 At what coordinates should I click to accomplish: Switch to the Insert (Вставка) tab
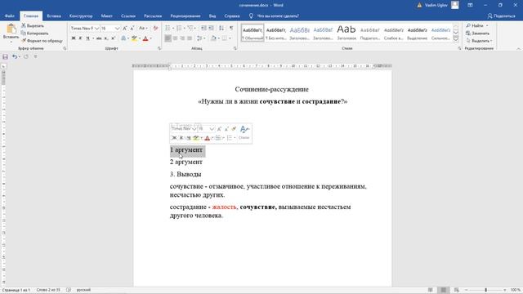point(54,16)
